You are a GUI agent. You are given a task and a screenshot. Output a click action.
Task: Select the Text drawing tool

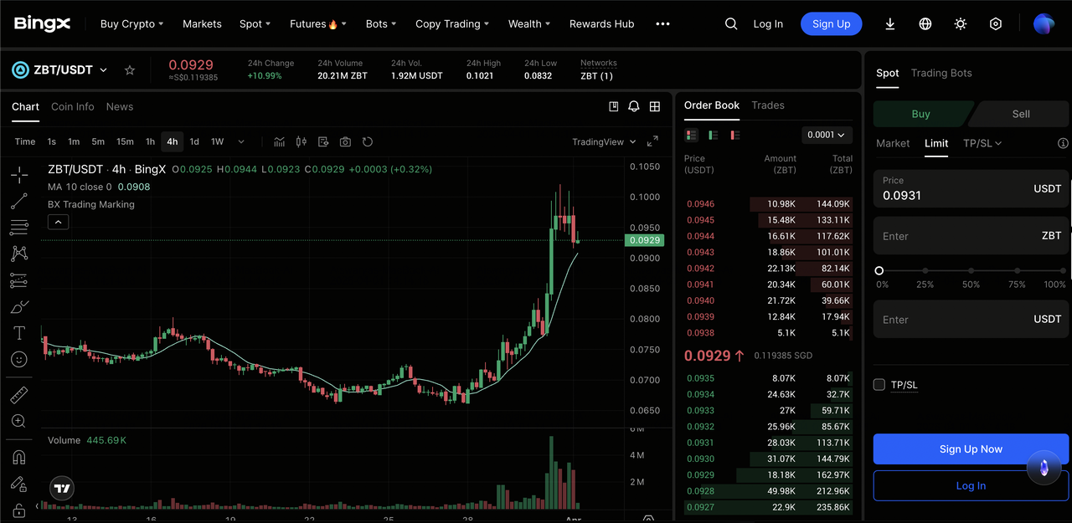click(18, 333)
